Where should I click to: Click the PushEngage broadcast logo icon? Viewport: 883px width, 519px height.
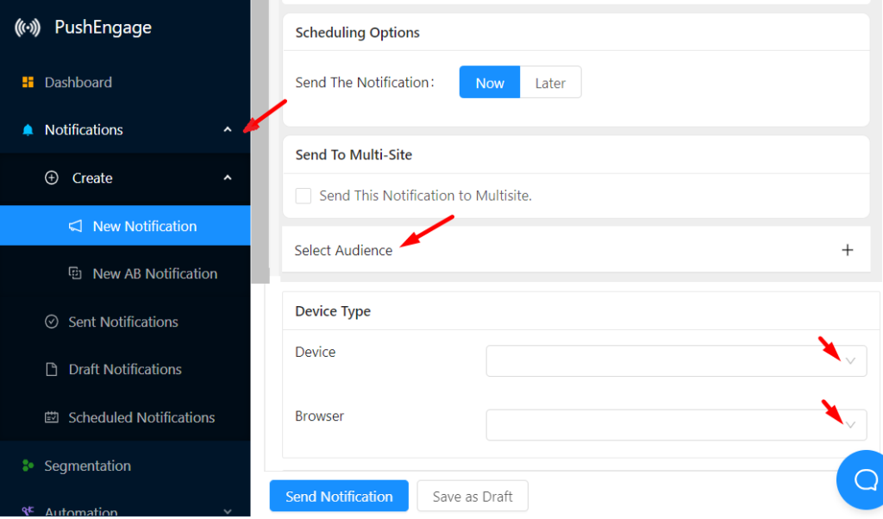pyautogui.click(x=28, y=27)
